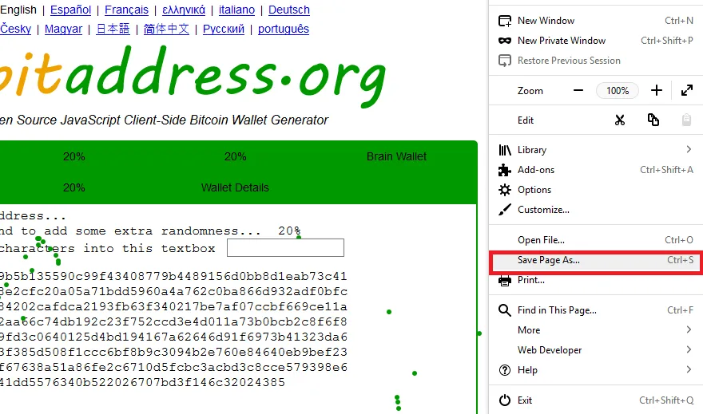Image resolution: width=703 pixels, height=414 pixels.
Task: Open the Wallet Details tab
Action: click(235, 187)
